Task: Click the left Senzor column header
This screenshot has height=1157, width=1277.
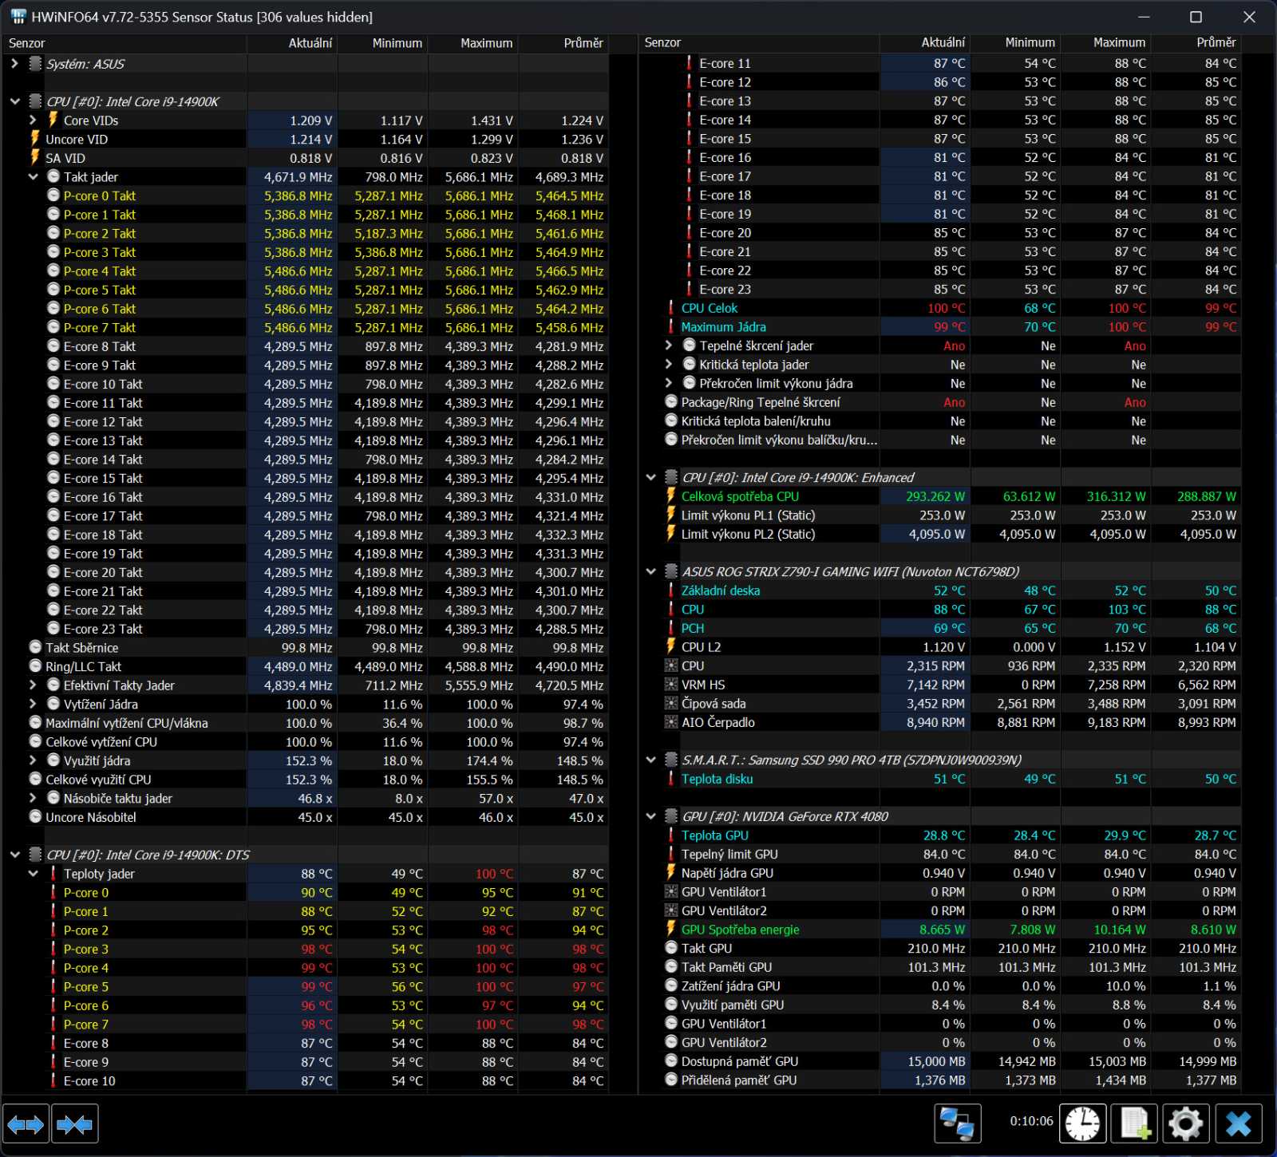Action: [x=125, y=43]
